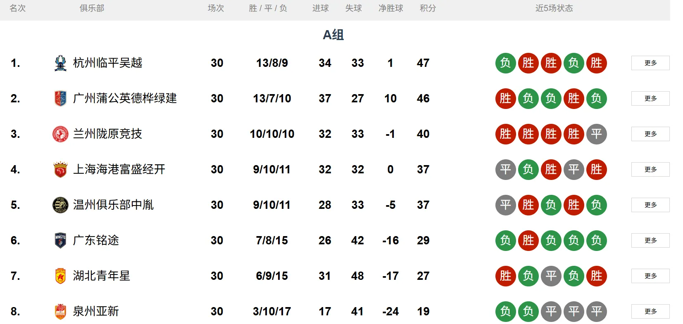Expand 更多 for 温州俱乐部中胤 row
Image resolution: width=683 pixels, height=324 pixels.
pos(650,205)
